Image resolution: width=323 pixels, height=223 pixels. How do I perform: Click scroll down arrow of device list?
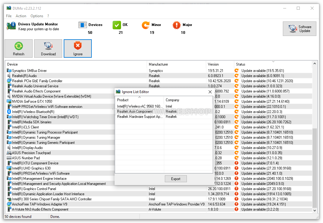point(315,210)
